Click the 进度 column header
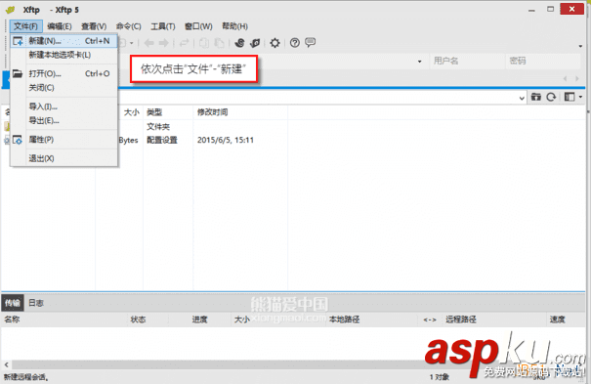Image resolution: width=591 pixels, height=384 pixels. (199, 320)
